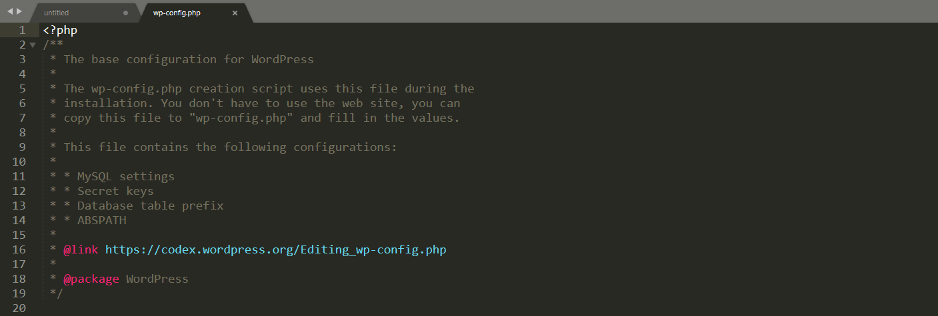Place cursor on the empty line 20
Screen dimensions: 938x316
click(x=267, y=309)
